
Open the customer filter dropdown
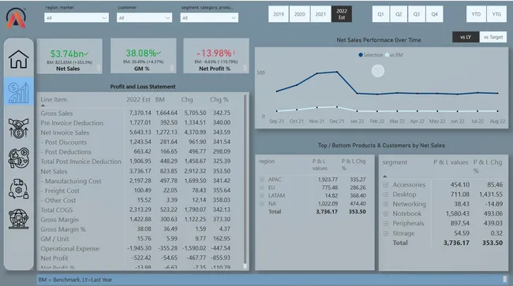[144, 17]
